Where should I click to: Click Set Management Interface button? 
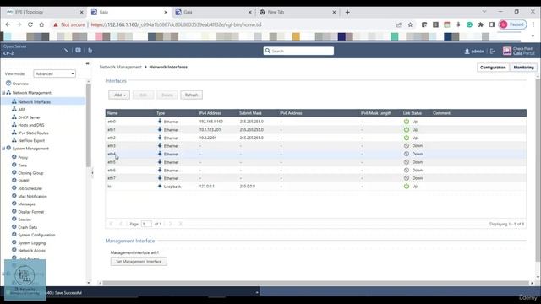coord(139,262)
